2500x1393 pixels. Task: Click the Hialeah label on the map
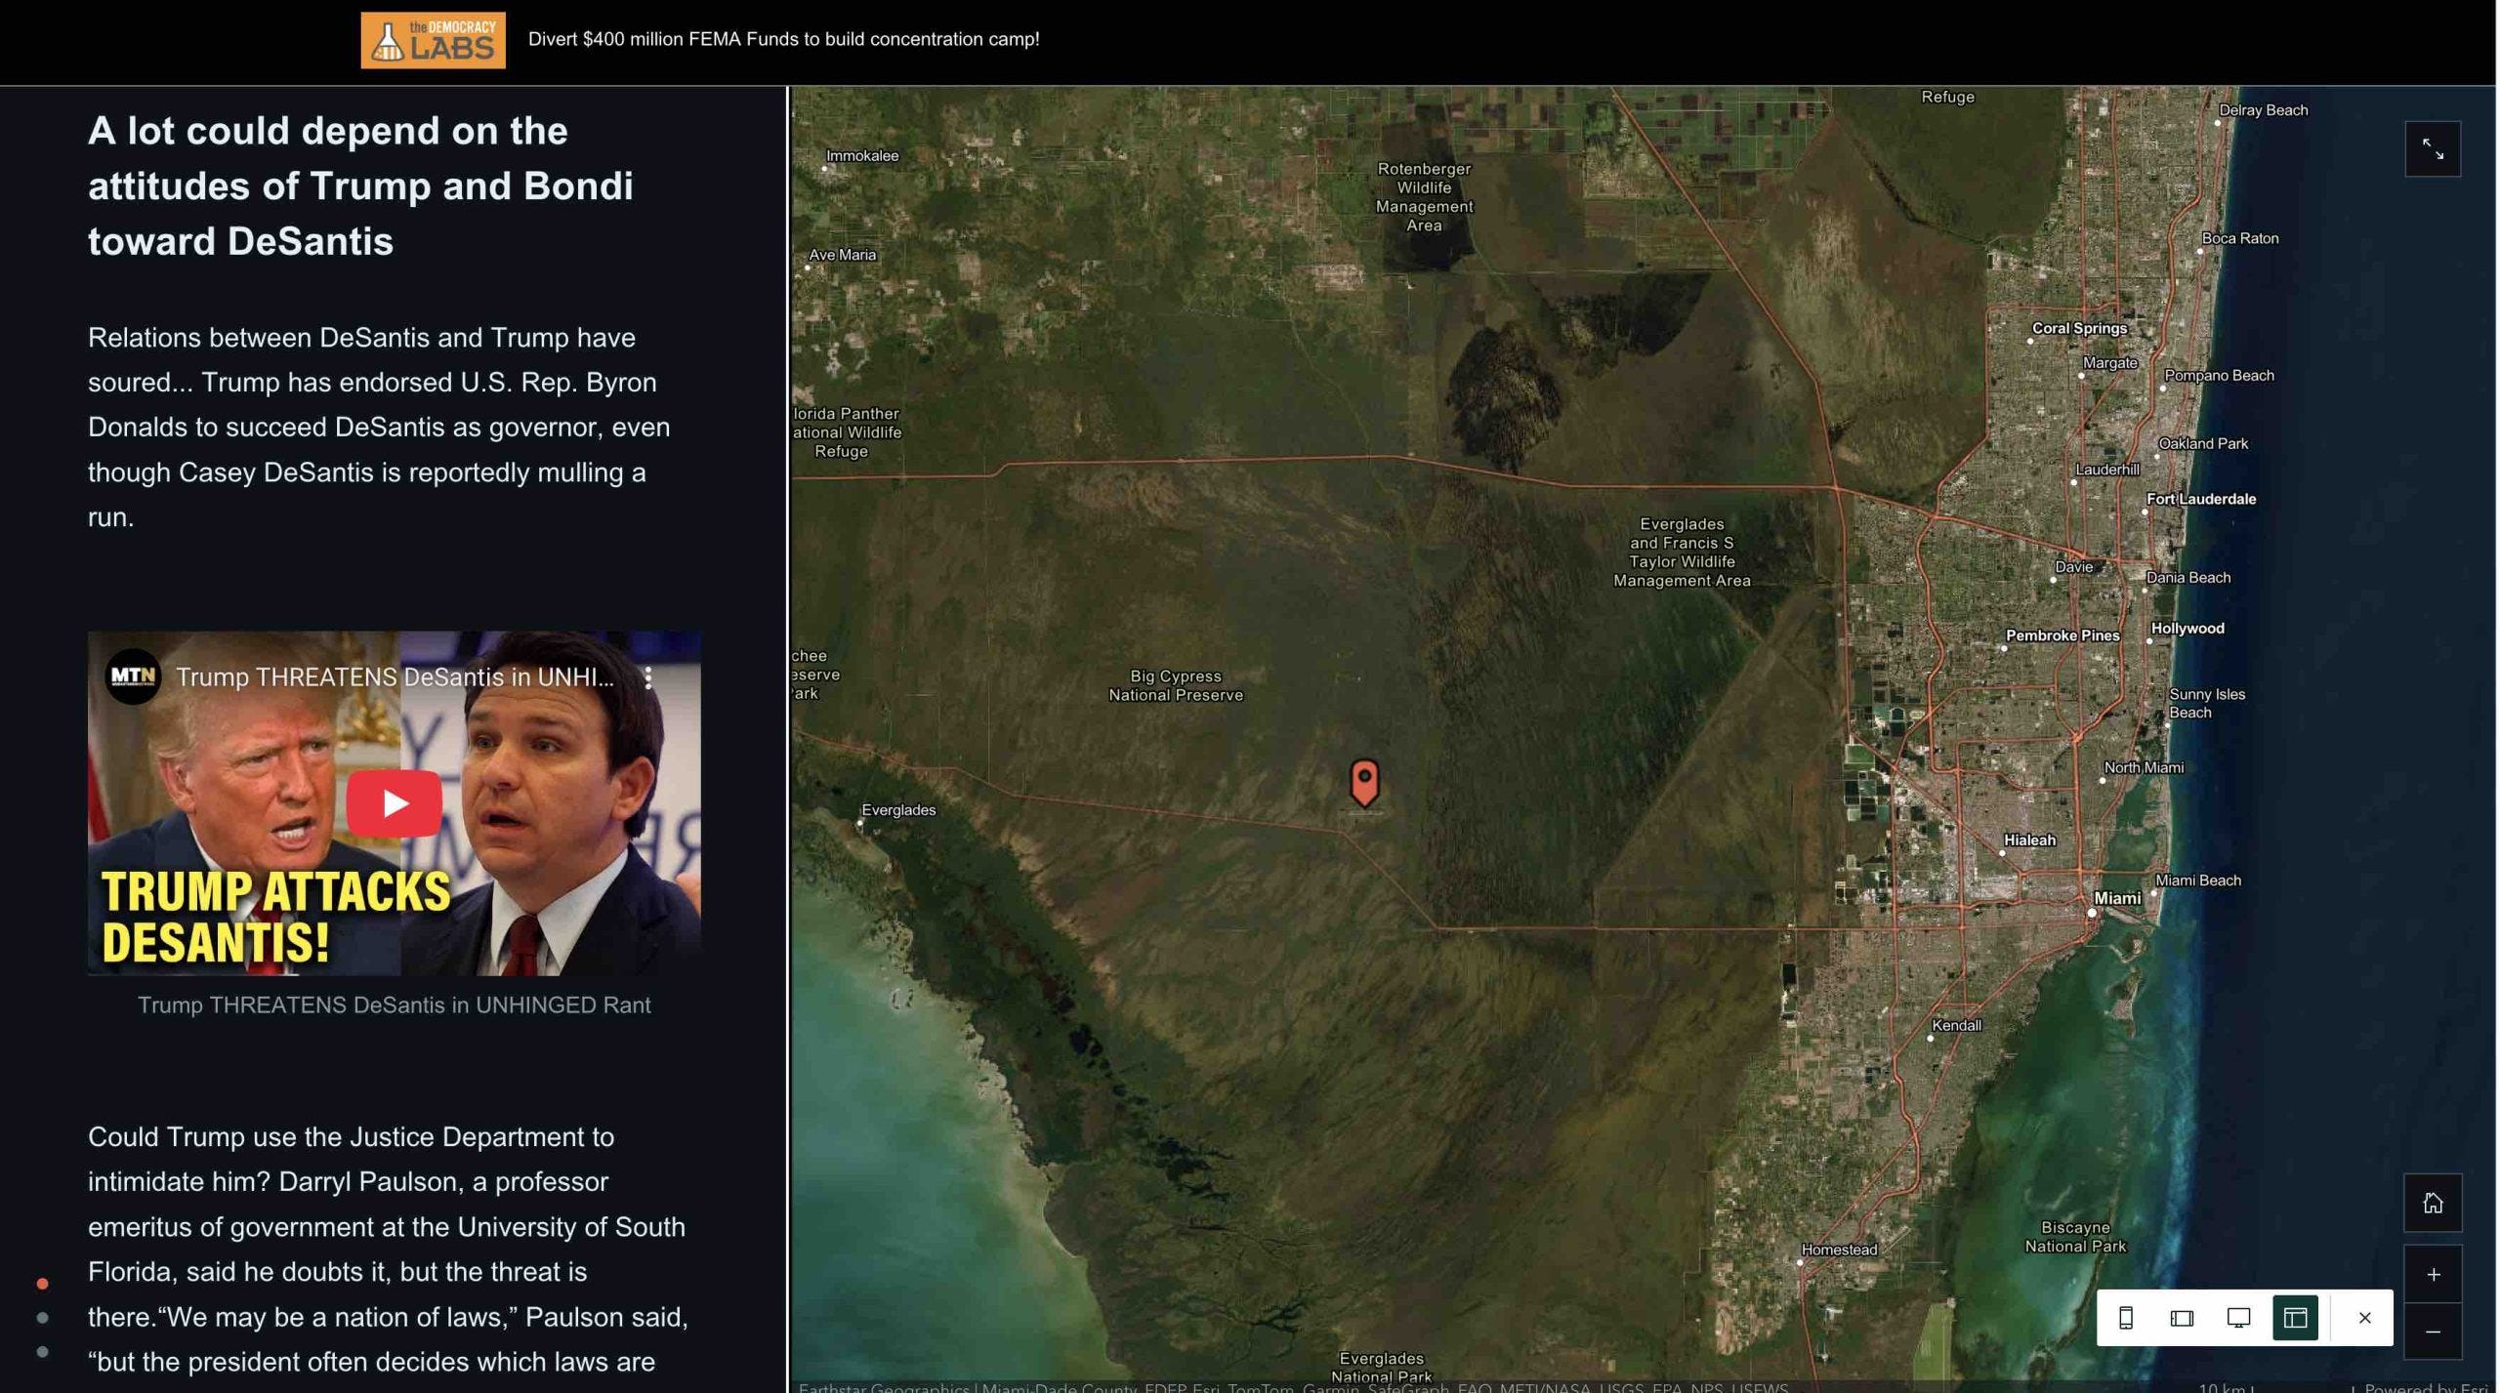coord(2029,840)
